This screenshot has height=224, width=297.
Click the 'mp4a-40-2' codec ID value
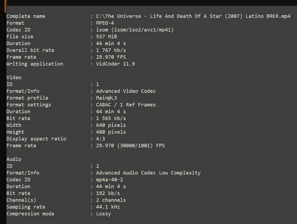[110, 179]
